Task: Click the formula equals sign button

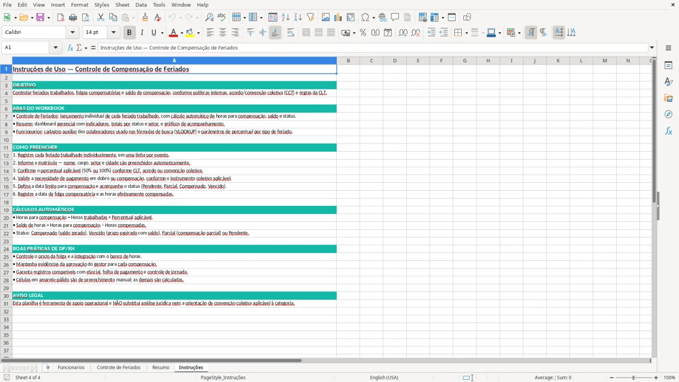Action: pyautogui.click(x=93, y=48)
